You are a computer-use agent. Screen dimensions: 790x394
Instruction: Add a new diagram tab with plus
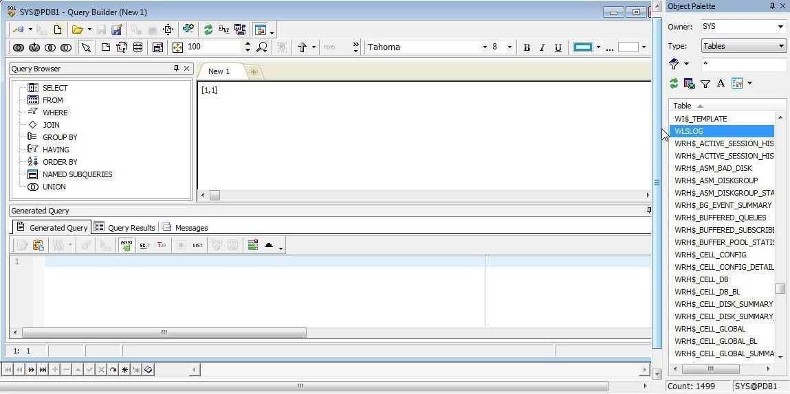254,72
